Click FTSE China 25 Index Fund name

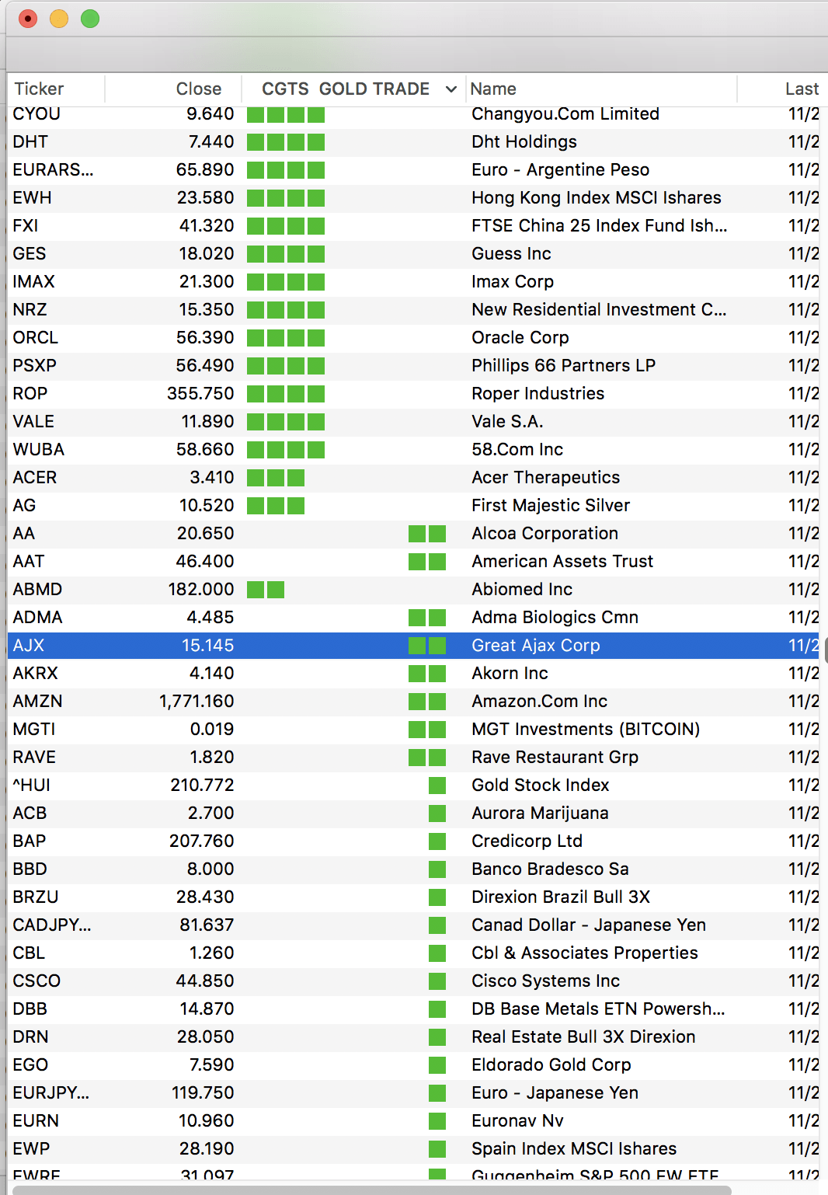click(x=599, y=226)
